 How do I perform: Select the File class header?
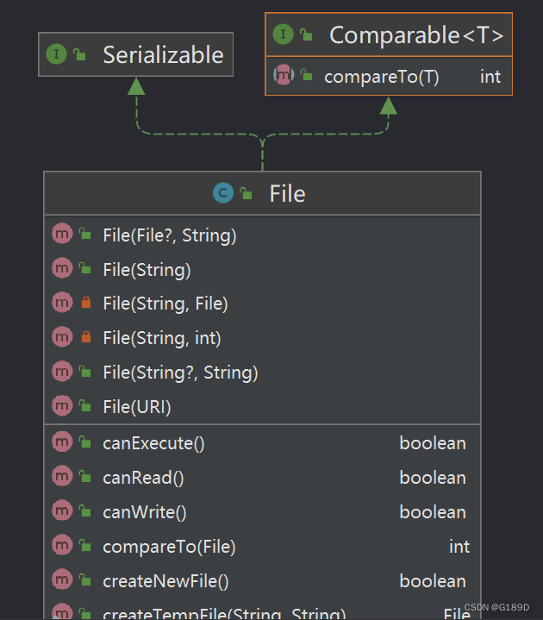[287, 193]
